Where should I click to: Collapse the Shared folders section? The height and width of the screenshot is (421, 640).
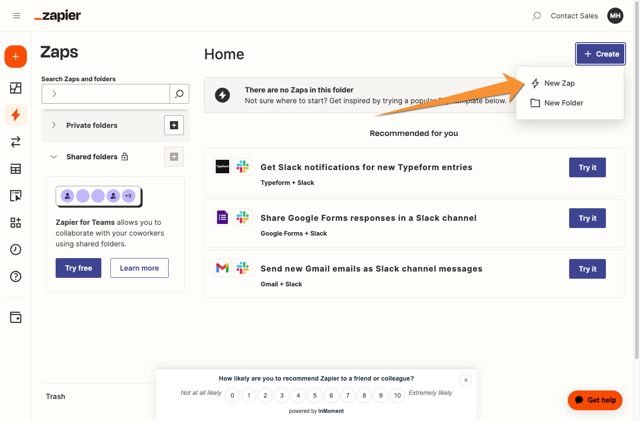pos(54,157)
